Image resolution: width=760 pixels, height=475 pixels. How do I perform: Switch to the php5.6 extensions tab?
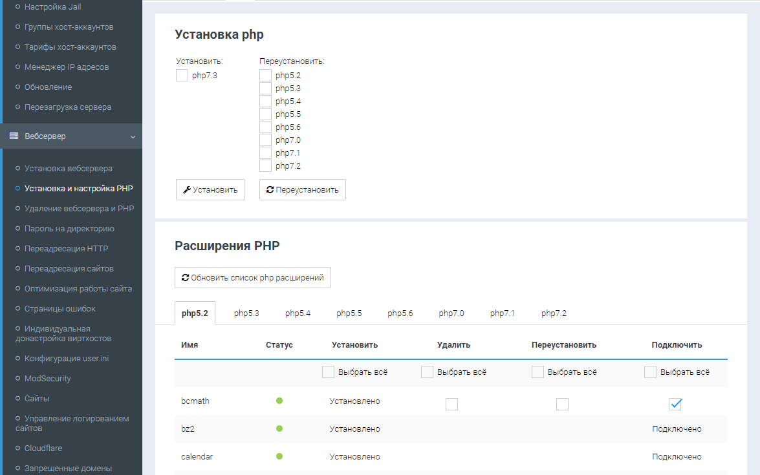pyautogui.click(x=400, y=313)
